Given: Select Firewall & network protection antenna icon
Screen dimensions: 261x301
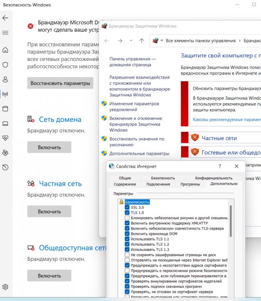Looking at the screenshot, I should click(x=5, y=94).
